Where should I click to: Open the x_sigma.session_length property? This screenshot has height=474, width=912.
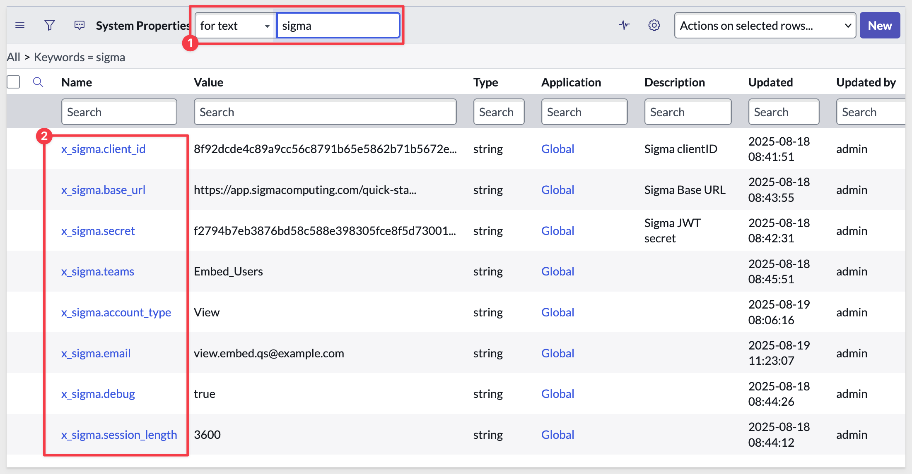[119, 435]
